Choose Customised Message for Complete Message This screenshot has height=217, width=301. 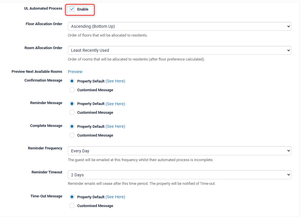click(x=72, y=135)
